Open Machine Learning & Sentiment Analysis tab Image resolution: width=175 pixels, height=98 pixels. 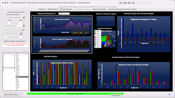coord(122,9)
